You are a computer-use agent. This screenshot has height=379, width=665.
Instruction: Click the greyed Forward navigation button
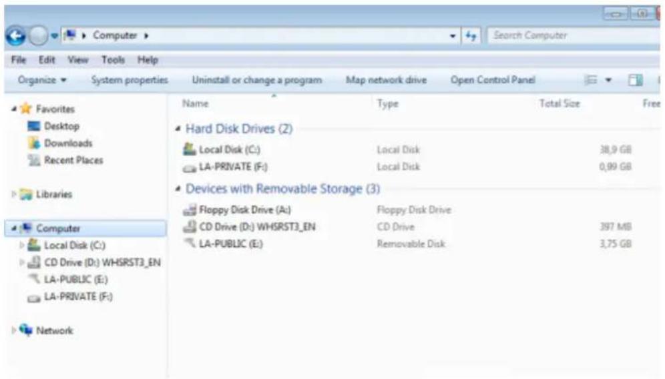[x=38, y=36]
